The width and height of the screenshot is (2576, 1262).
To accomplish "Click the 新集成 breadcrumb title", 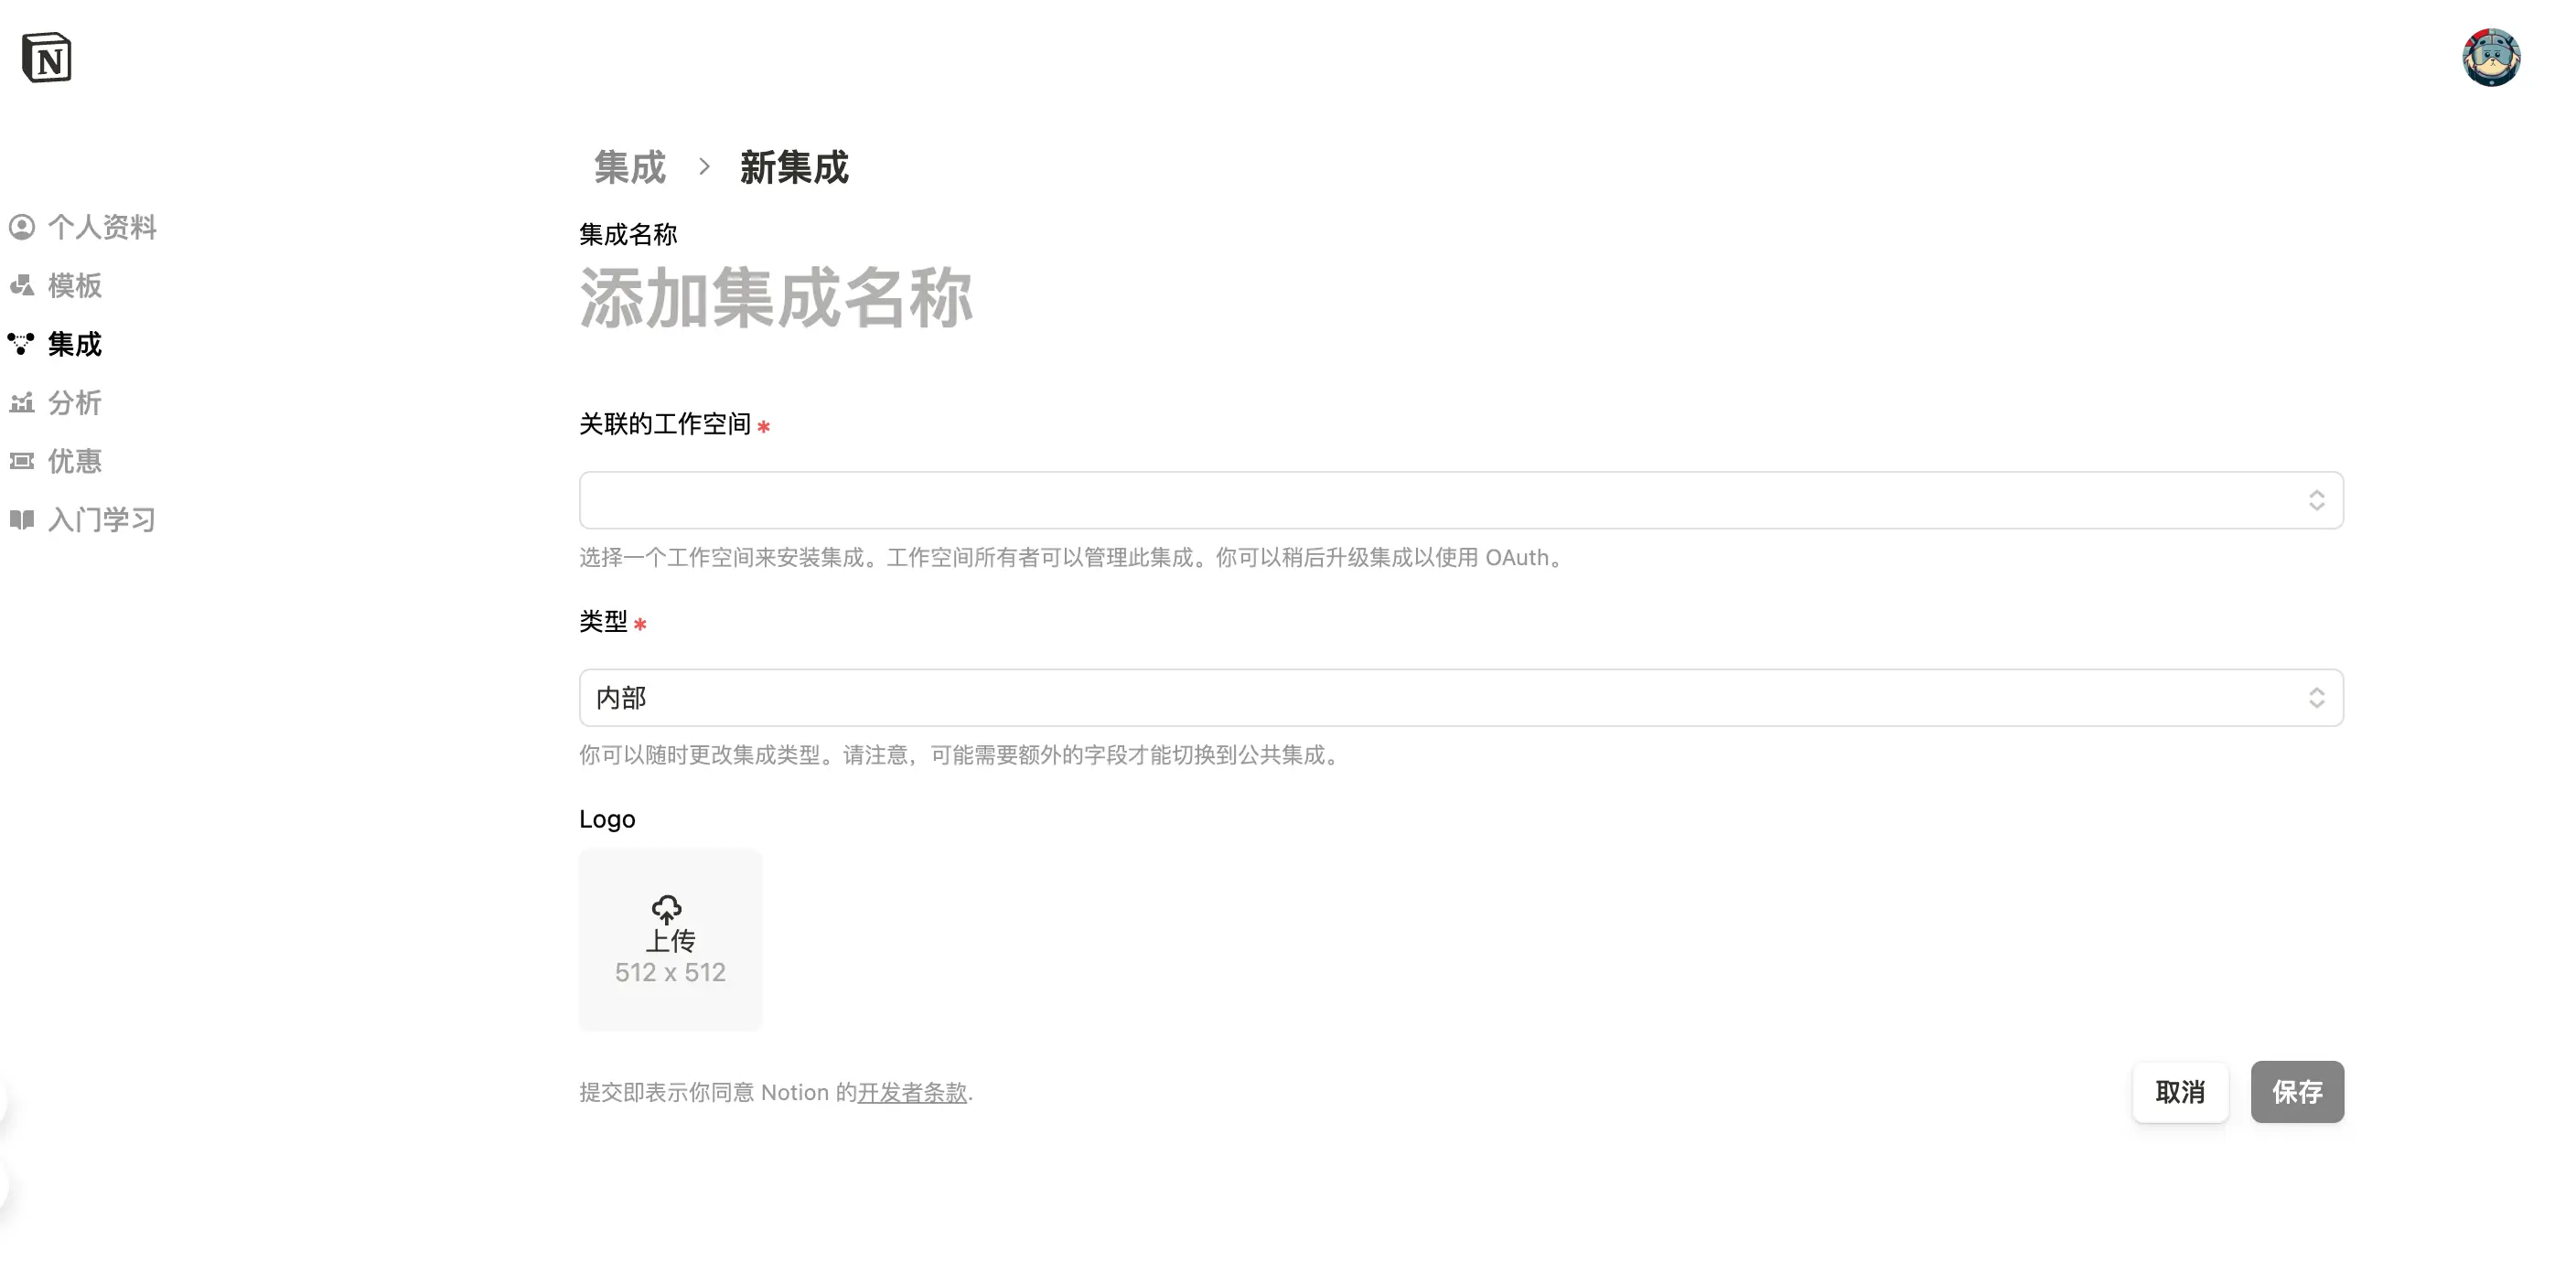I will 793,168.
